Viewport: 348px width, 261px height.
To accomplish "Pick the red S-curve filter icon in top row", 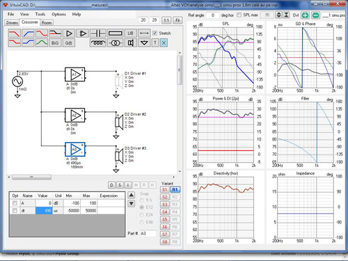I will 42,33.
